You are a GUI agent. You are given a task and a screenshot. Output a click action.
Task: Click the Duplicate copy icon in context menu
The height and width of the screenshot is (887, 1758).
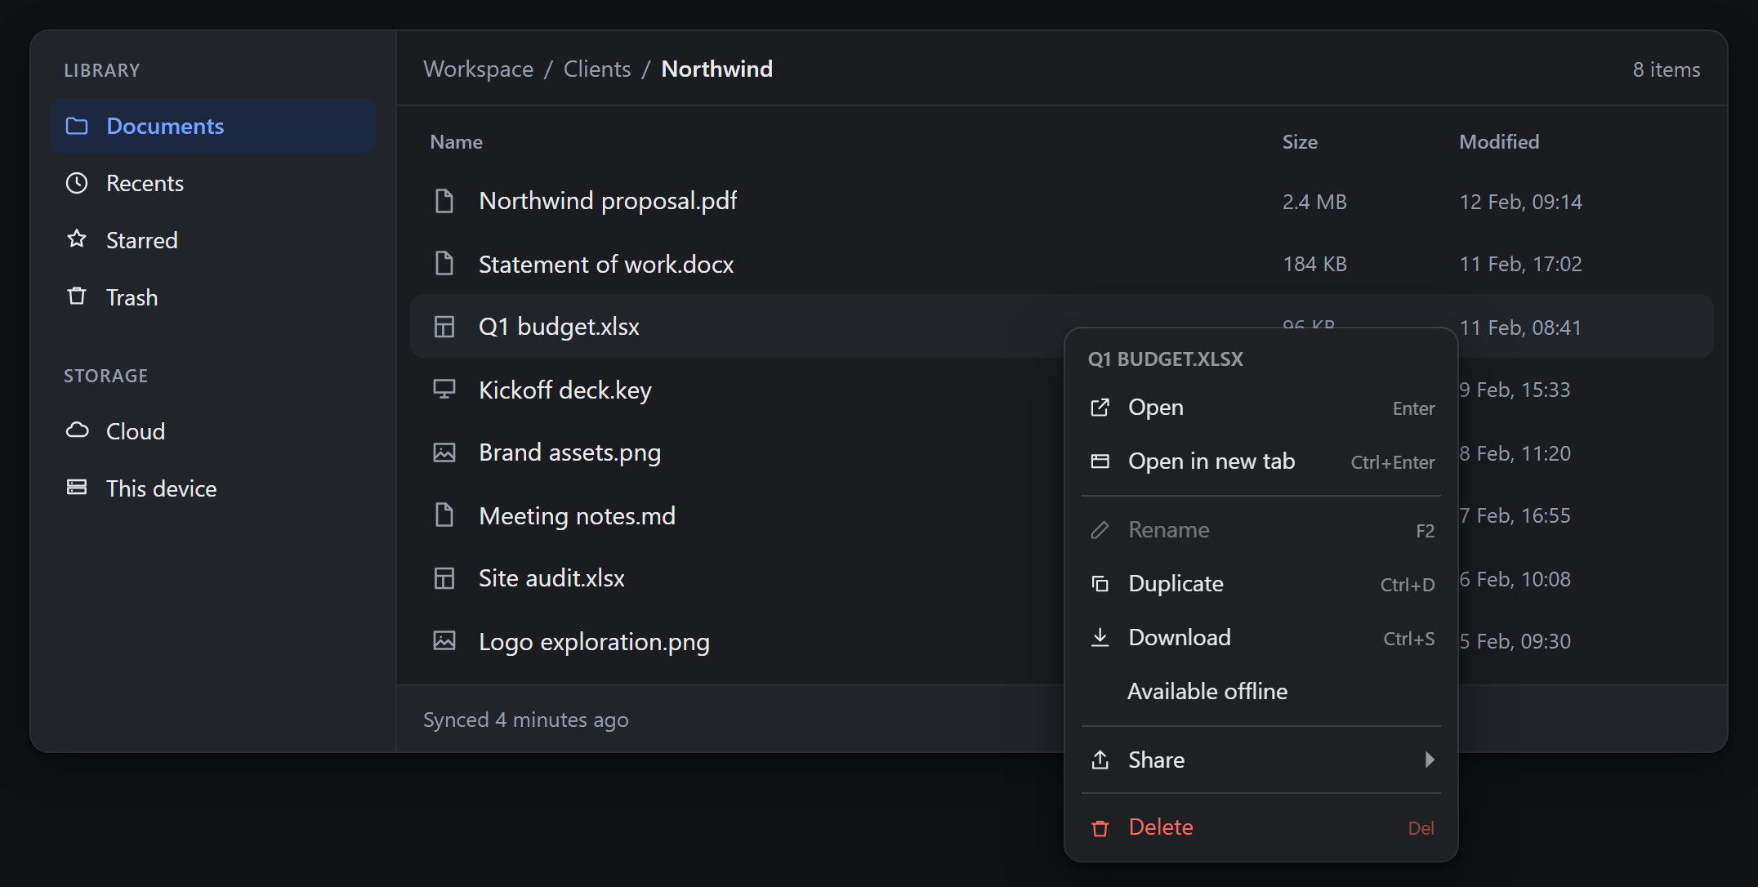pos(1100,583)
